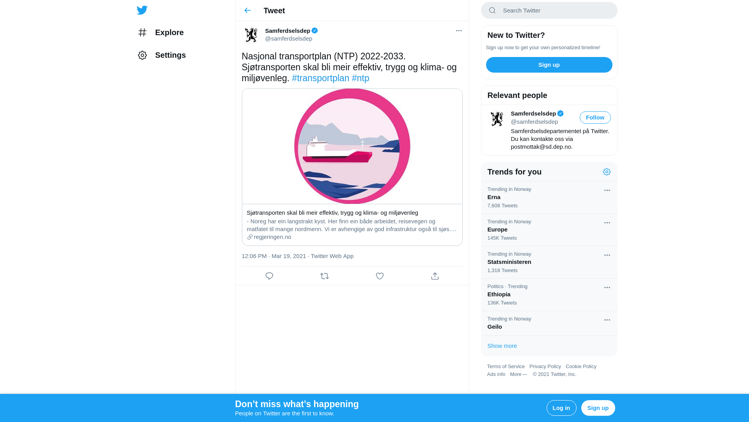Screen dimensions: 749x422
Task: Follow Samferdselsdep in Relevant people
Action: click(595, 118)
